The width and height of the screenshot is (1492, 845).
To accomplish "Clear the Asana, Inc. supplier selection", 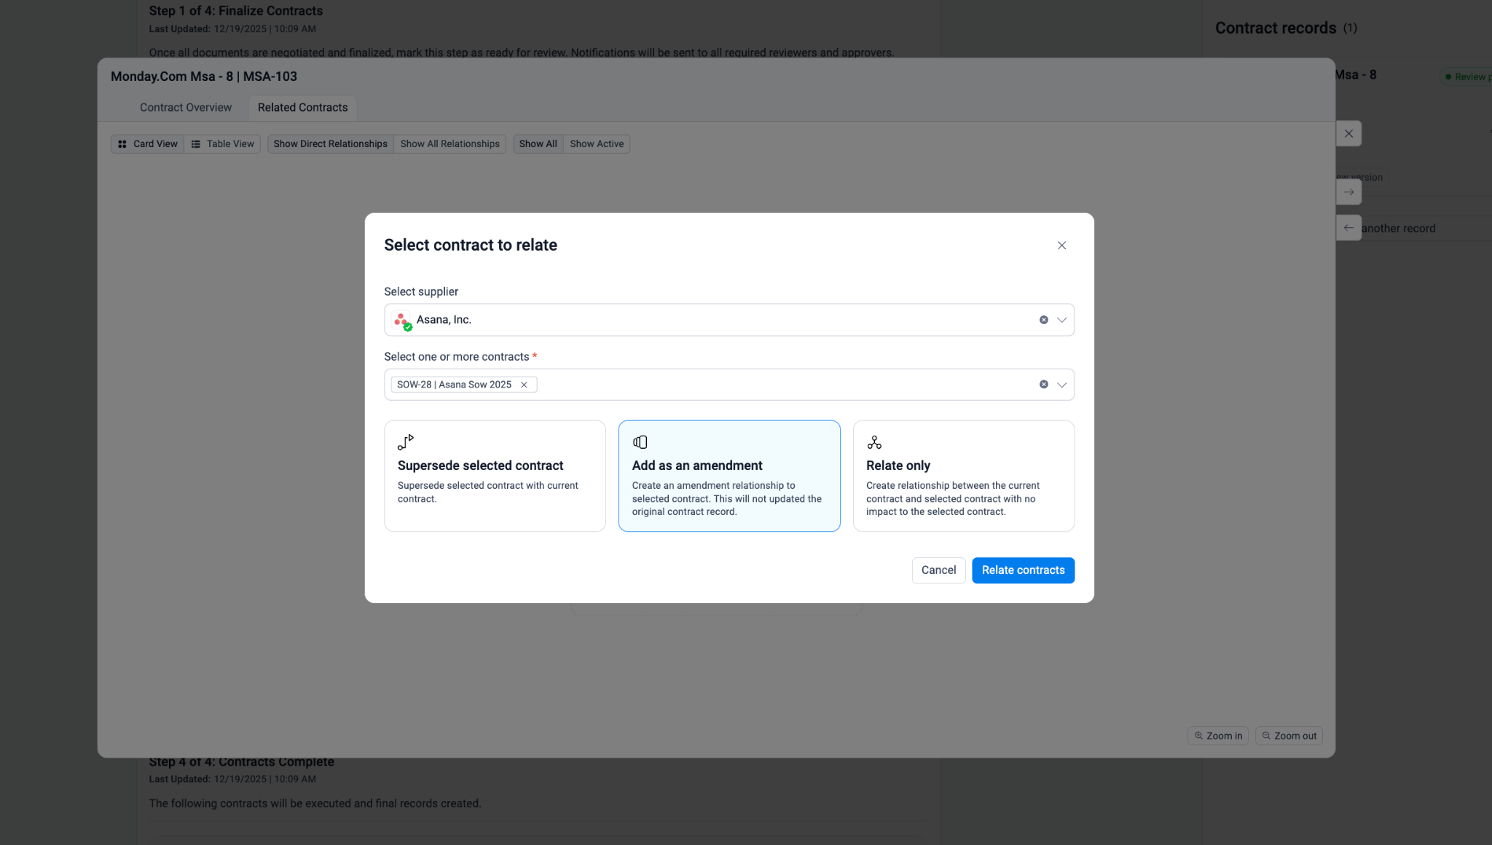I will click(1043, 320).
